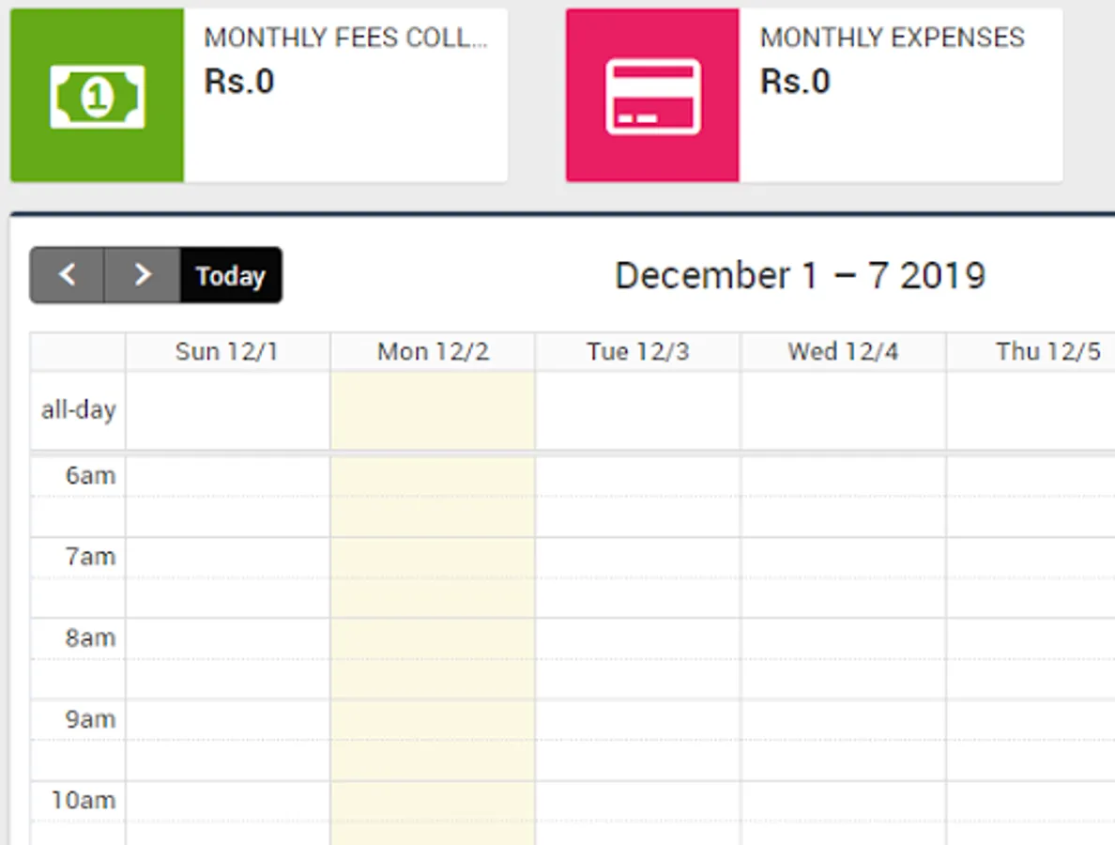Select the 8am slot on Wednesday
Image resolution: width=1115 pixels, height=845 pixels.
(843, 638)
